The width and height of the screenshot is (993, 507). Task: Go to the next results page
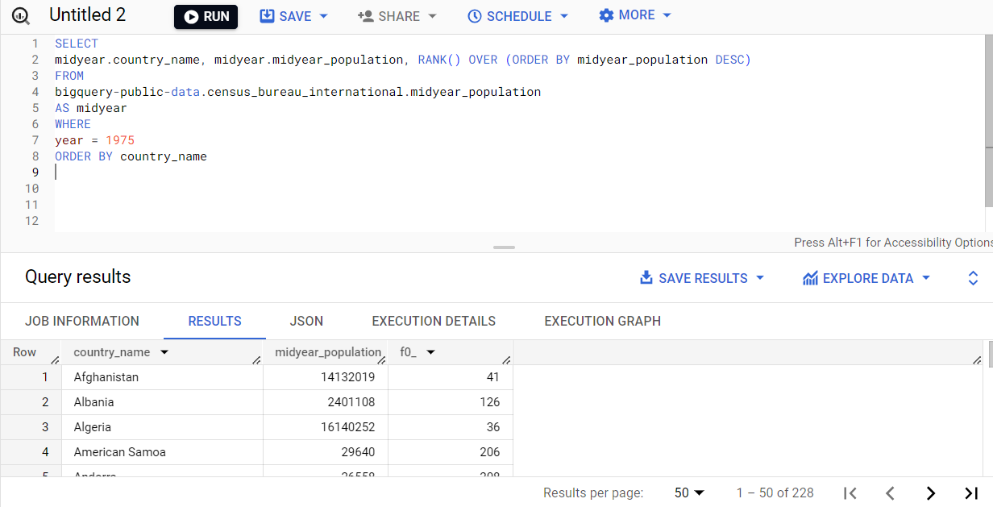[x=931, y=492]
